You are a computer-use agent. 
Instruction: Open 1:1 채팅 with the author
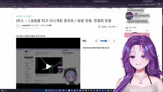[49, 25]
